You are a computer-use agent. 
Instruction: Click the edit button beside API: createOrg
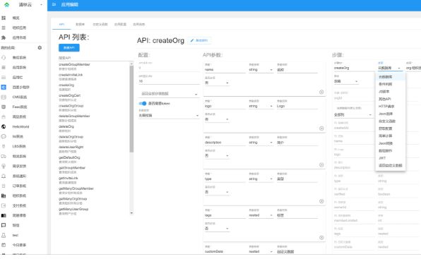click(199, 40)
